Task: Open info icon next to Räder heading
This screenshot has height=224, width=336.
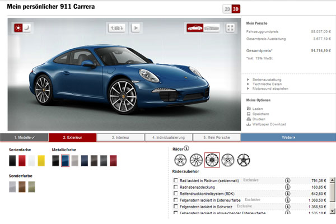Action: pyautogui.click(x=186, y=148)
